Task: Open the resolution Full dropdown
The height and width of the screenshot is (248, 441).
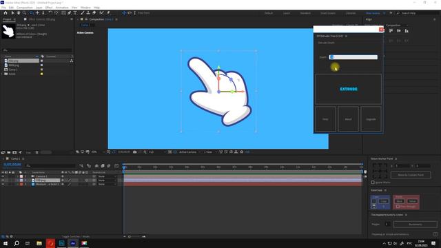Action: pyautogui.click(x=157, y=152)
